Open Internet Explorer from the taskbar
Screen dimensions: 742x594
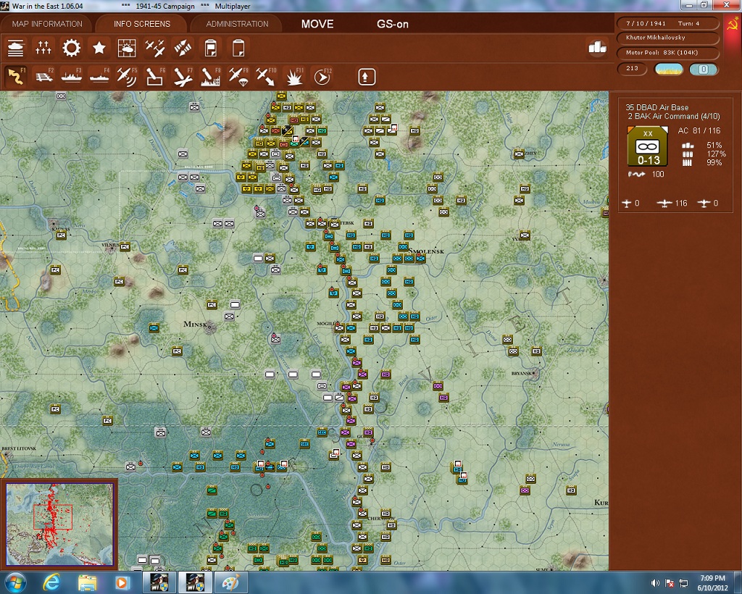(51, 582)
